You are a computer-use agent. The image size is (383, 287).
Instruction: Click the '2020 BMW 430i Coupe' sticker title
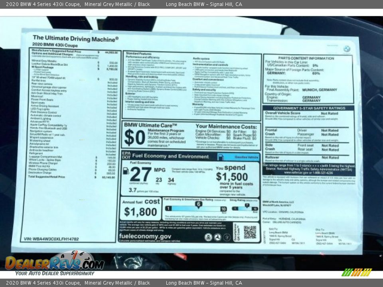coord(55,45)
